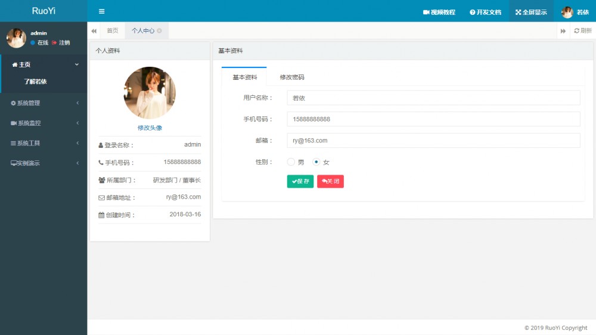Click the red 关闭 close button
596x335 pixels.
point(330,181)
